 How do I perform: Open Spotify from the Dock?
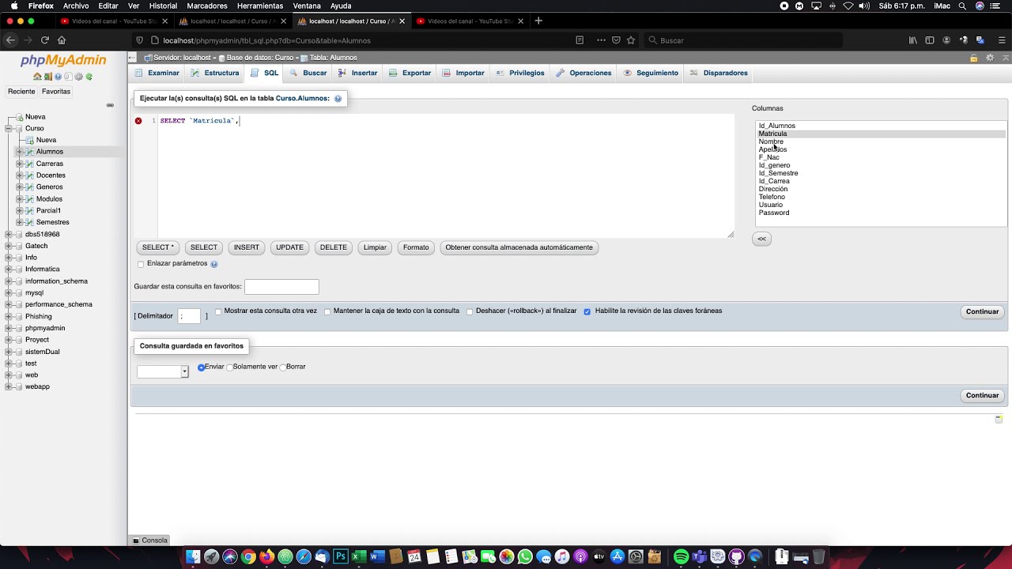point(681,557)
